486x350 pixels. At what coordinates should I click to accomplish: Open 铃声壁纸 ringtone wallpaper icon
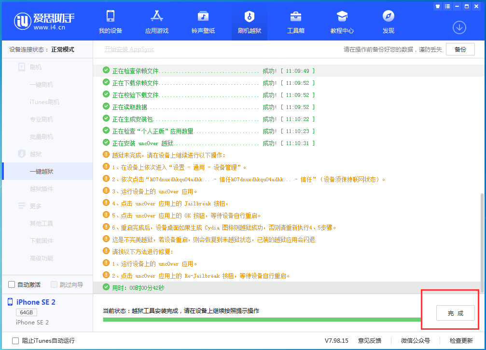[203, 16]
